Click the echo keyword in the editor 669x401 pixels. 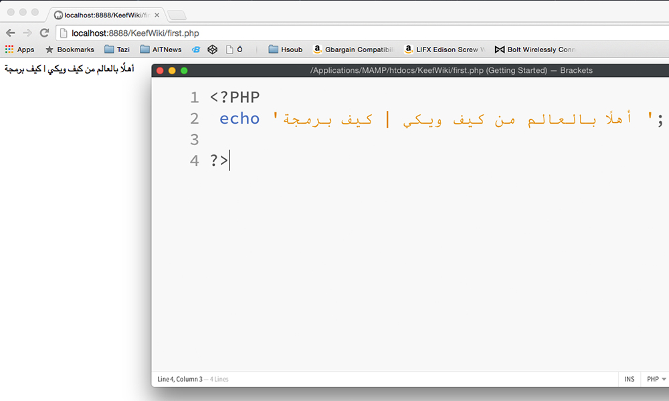(x=240, y=118)
